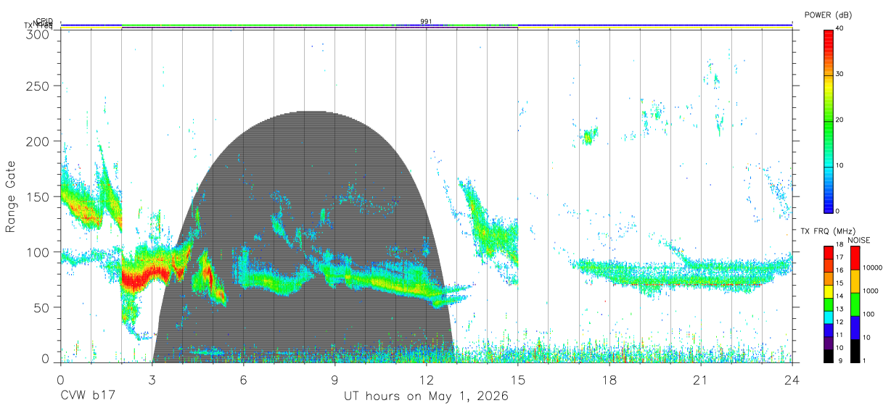This screenshot has height=411, width=891.
Task: Click the "NOISE" legend title
Action: click(x=858, y=240)
